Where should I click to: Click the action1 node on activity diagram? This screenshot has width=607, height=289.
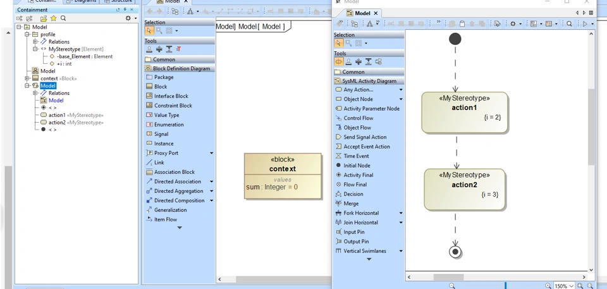coord(465,113)
